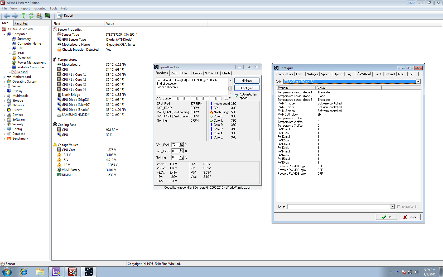Select the PWMOUT clock property row

(x=348, y=114)
